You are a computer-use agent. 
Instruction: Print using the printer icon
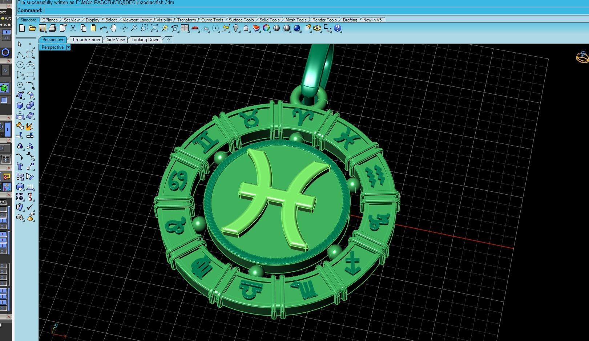(x=52, y=28)
